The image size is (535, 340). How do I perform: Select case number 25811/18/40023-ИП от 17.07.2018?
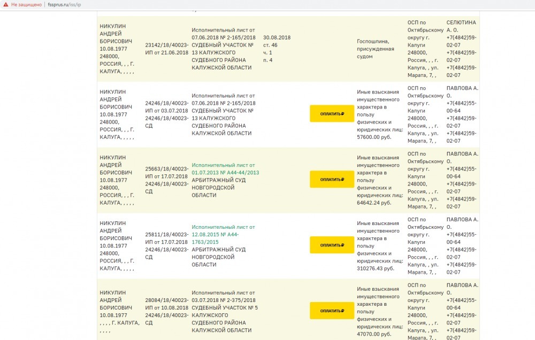point(166,238)
